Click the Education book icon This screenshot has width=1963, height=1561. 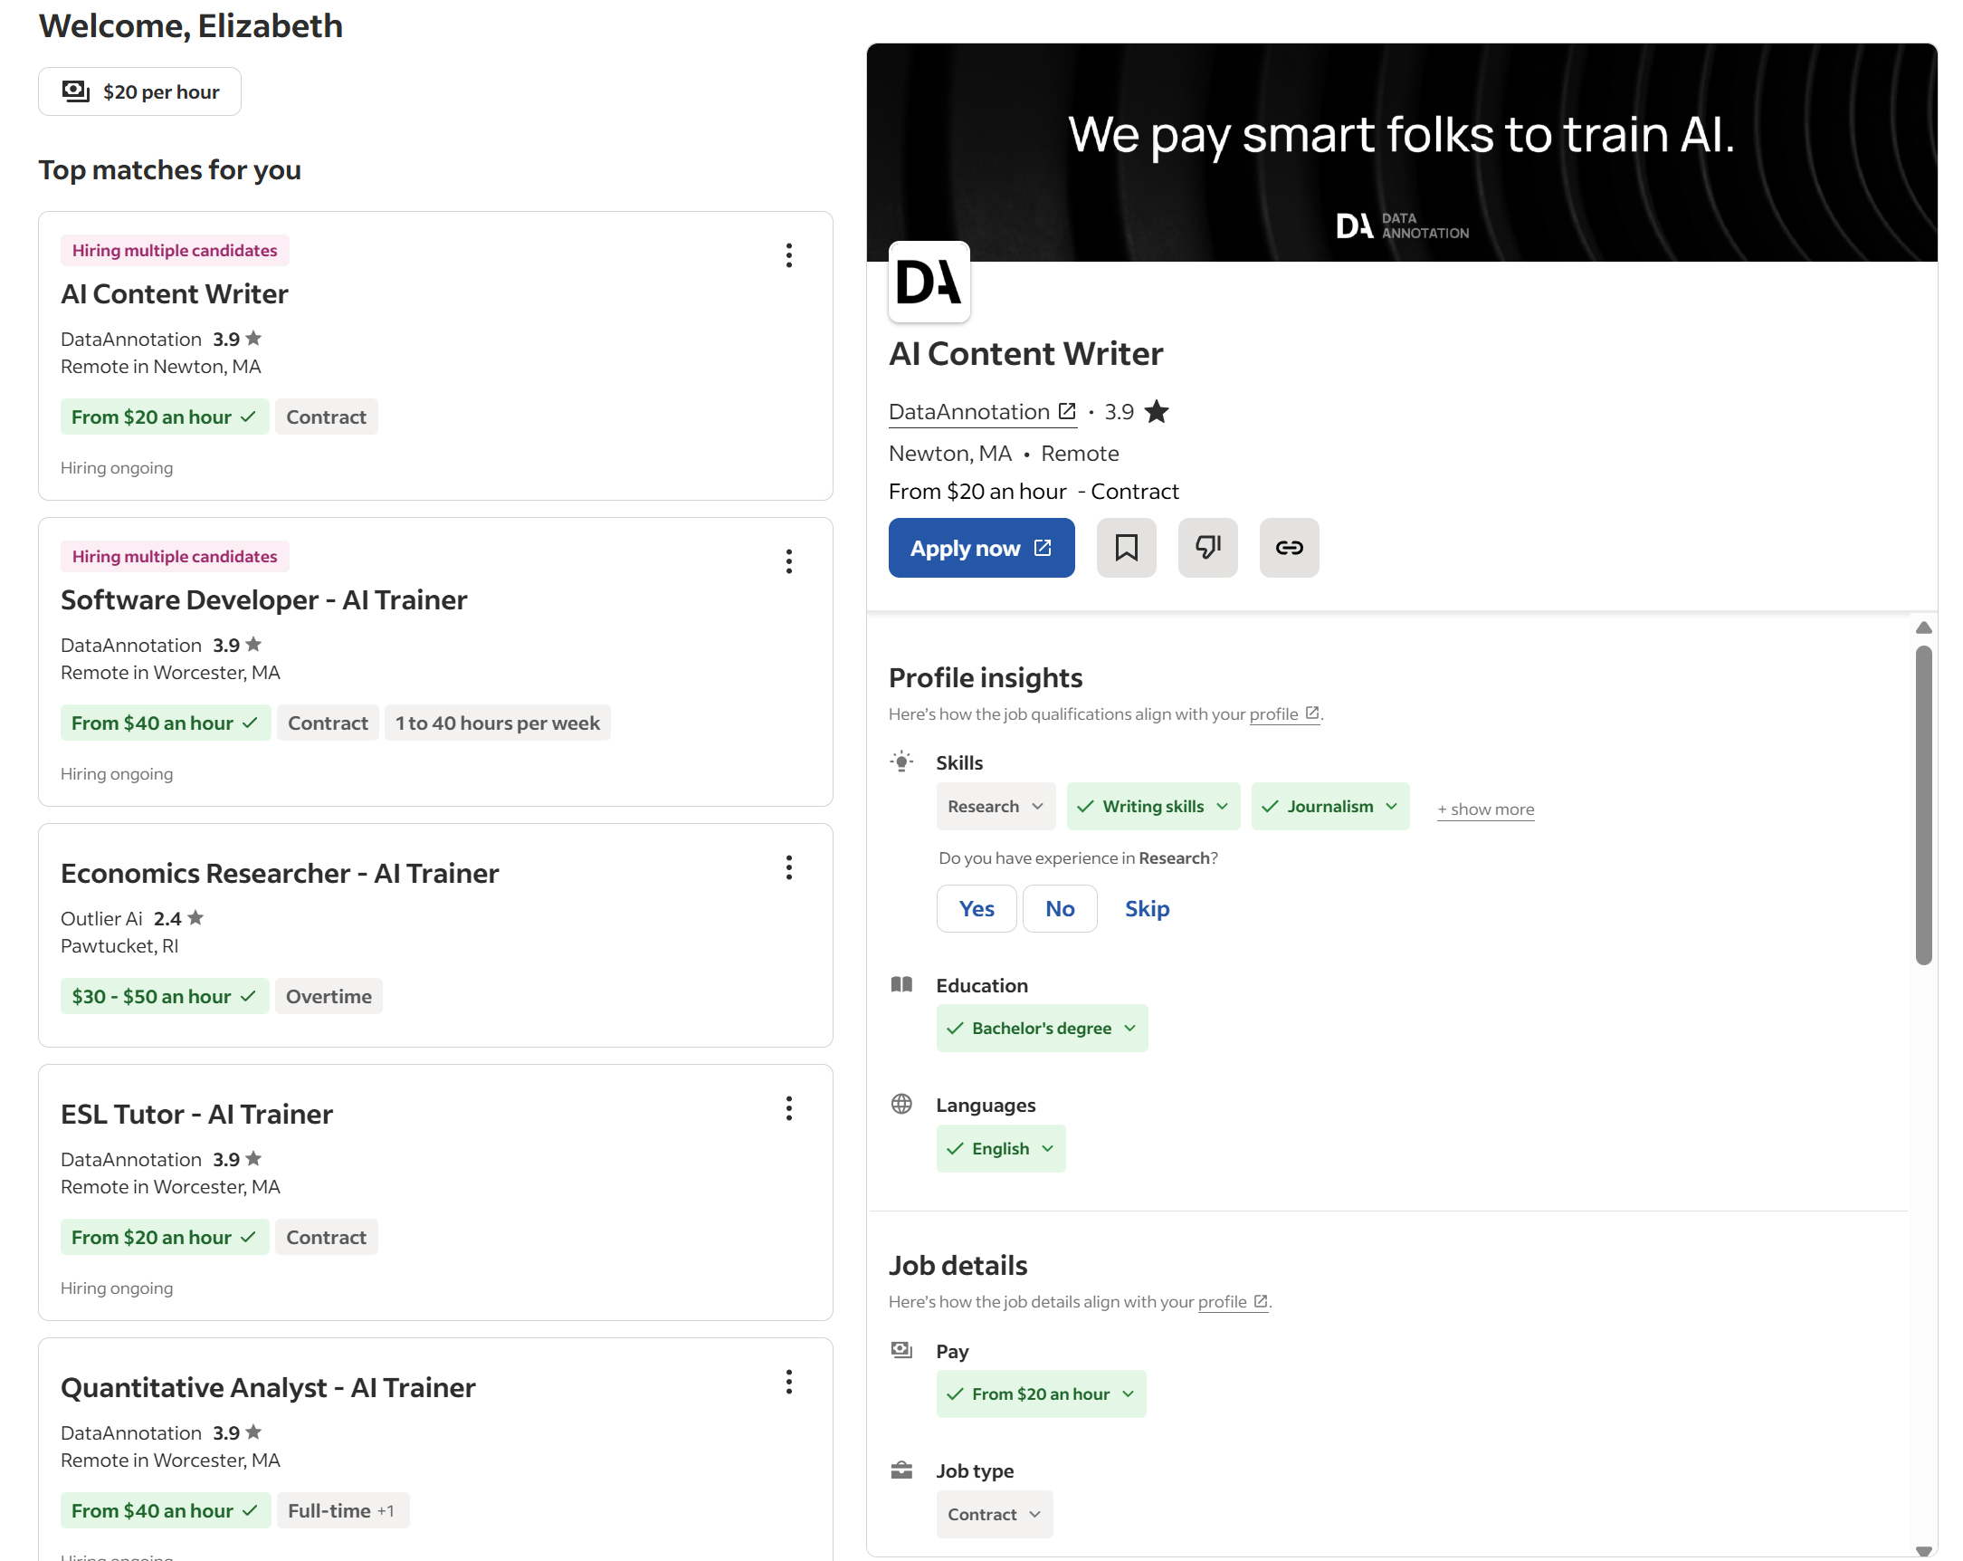tap(901, 984)
